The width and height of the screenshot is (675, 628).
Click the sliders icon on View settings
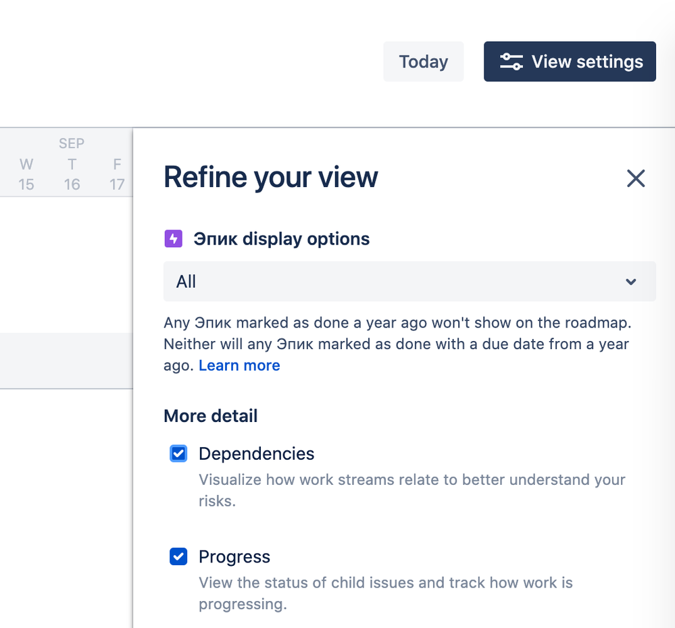(511, 62)
